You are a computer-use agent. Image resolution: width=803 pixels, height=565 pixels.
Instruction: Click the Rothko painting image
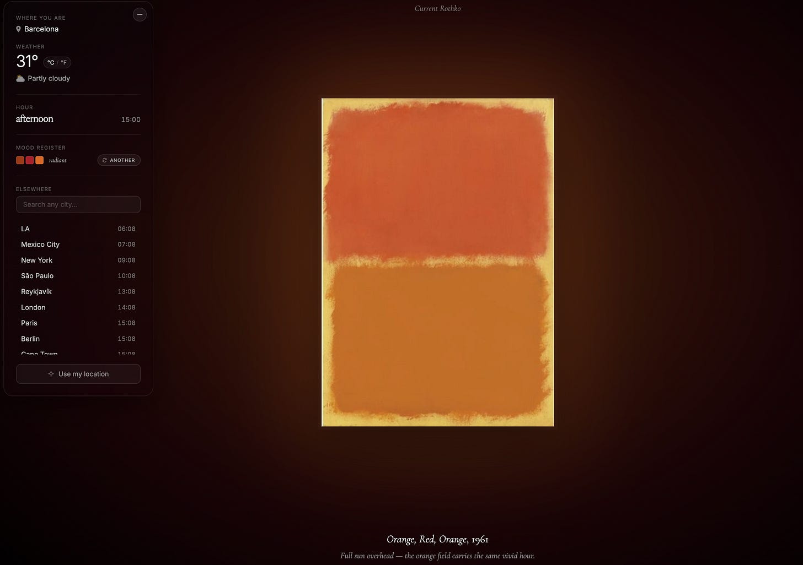click(x=438, y=262)
